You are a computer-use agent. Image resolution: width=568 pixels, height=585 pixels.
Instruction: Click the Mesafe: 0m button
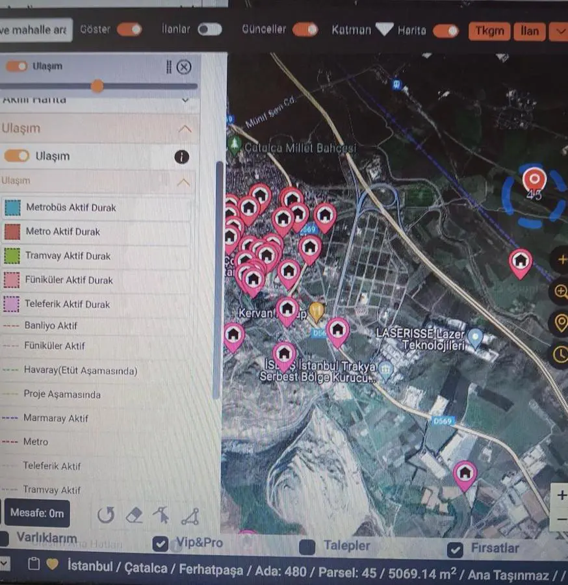point(37,513)
